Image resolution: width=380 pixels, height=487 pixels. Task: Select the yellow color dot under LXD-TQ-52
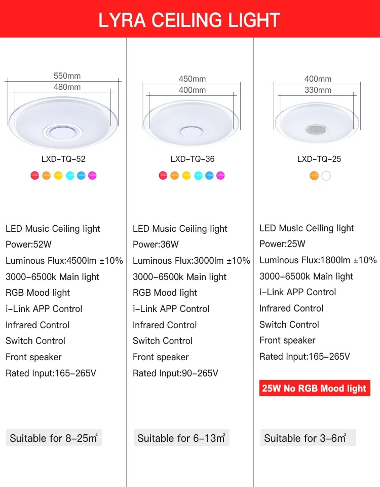58,176
